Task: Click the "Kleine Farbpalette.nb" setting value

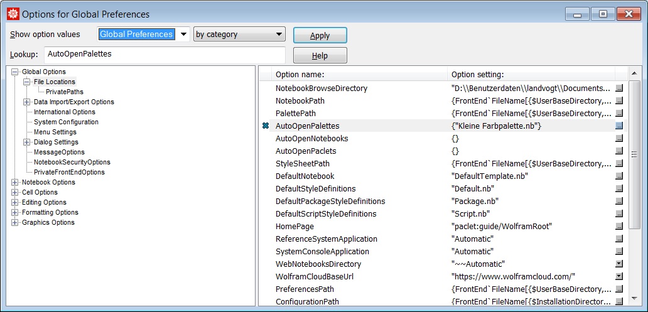Action: (x=496, y=126)
